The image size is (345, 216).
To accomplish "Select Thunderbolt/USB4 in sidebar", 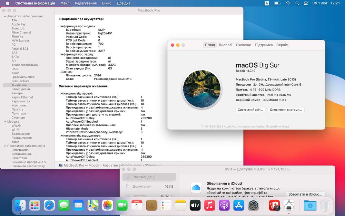I will 24,65.
